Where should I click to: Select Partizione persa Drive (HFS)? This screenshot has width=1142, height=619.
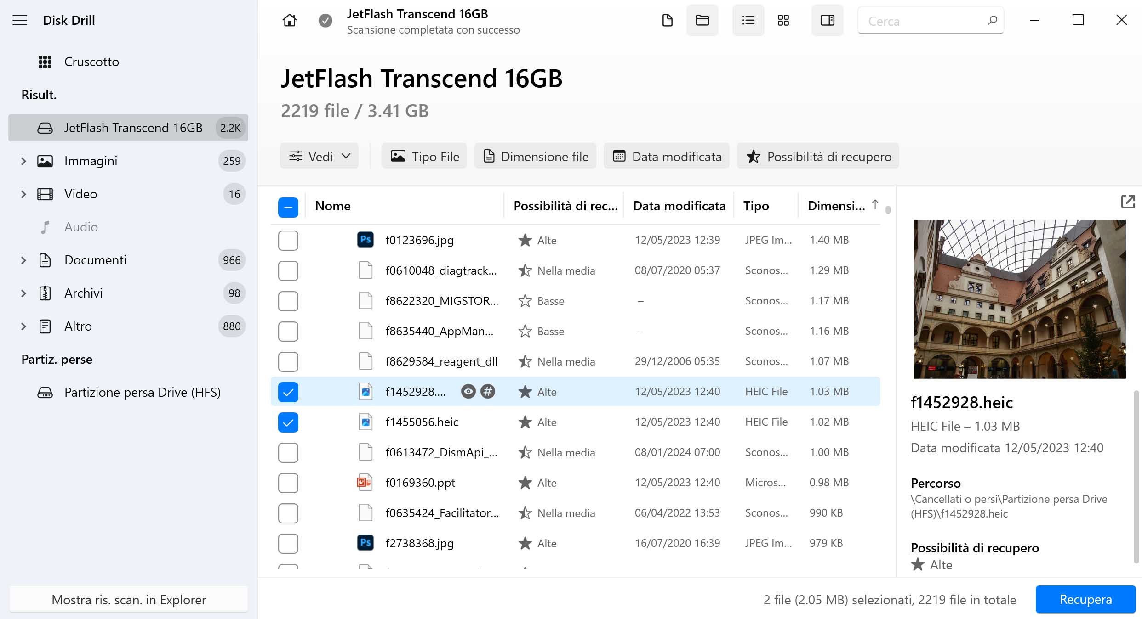coord(128,392)
